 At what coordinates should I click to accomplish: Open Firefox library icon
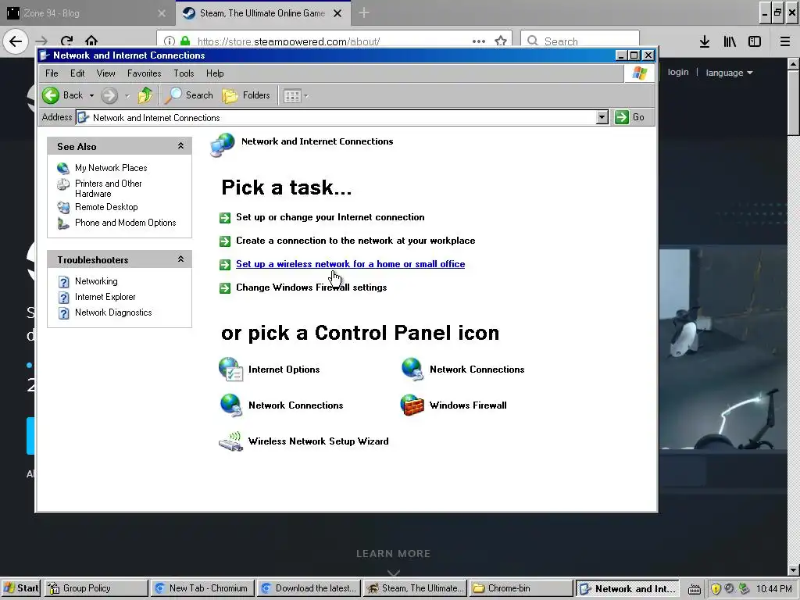[x=730, y=41]
